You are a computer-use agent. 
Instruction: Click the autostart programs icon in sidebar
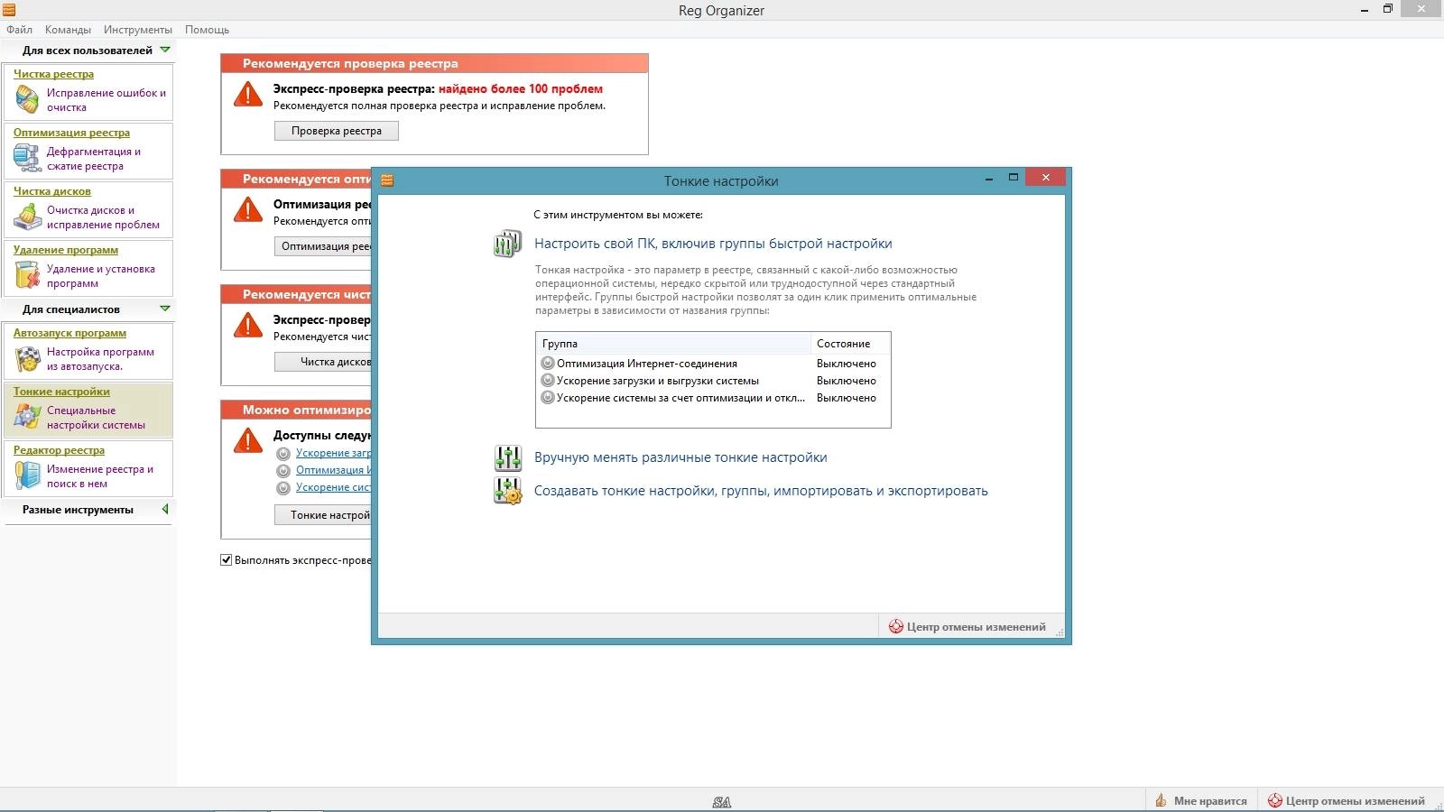(27, 359)
